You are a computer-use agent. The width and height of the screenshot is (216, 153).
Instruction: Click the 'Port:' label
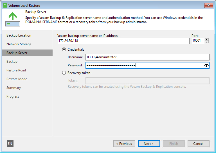(x=195, y=36)
